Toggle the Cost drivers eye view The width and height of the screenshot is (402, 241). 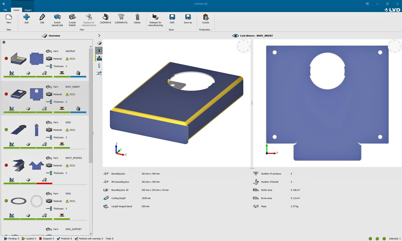99,51
